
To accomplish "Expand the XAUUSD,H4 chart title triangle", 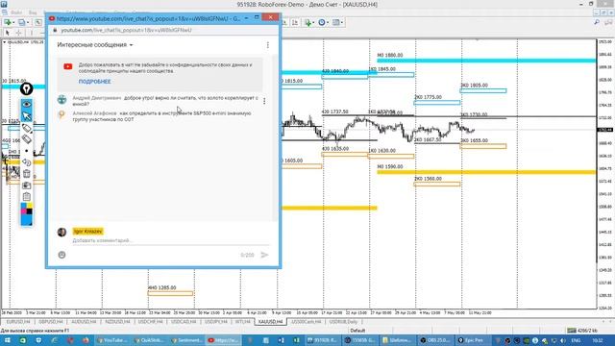I will tap(4, 42).
